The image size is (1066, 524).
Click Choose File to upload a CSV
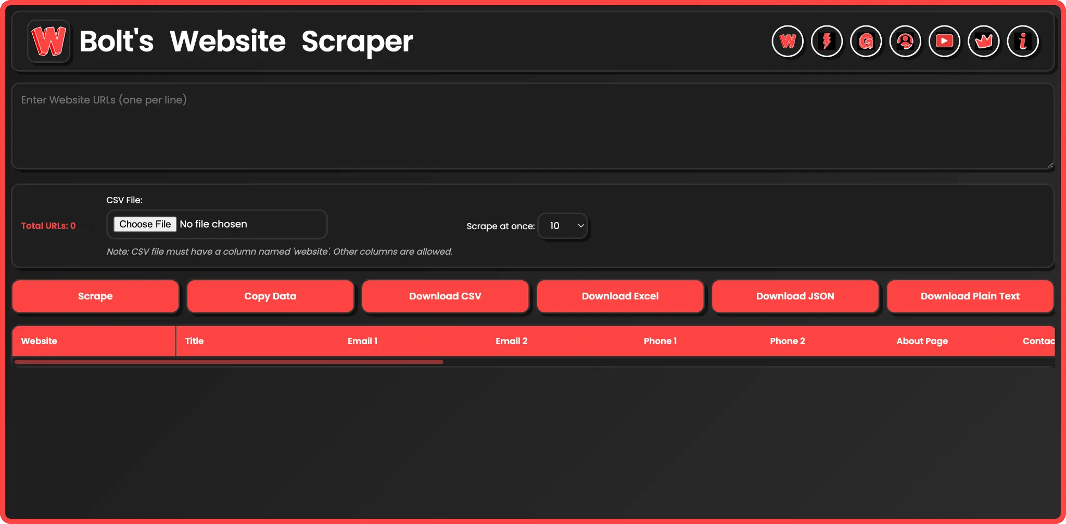[x=145, y=224]
